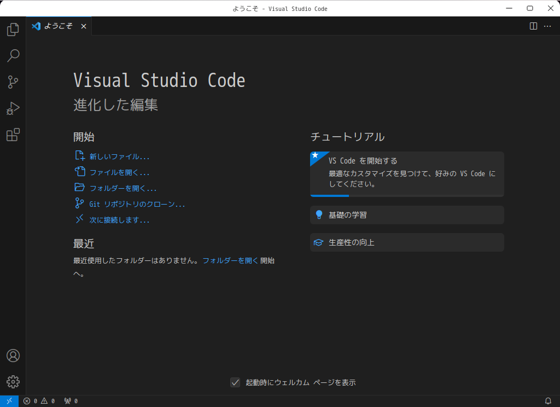This screenshot has height=407, width=560.
Task: Open the Search view in activity bar
Action: click(13, 56)
